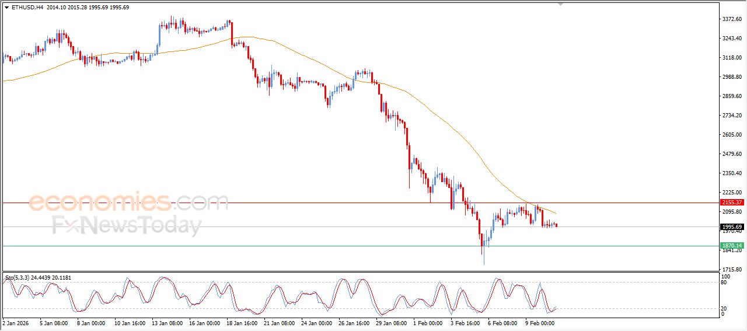
Task: Click the 8 Jan 00:00 time label
Action: click(91, 322)
